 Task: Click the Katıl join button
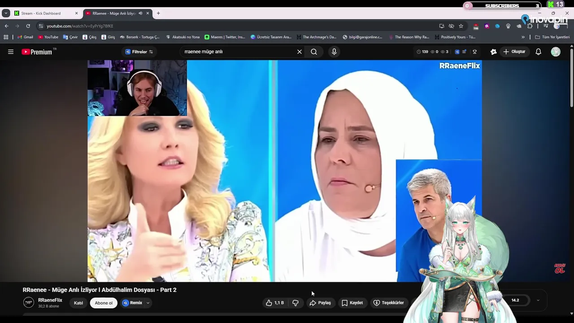[78, 303]
